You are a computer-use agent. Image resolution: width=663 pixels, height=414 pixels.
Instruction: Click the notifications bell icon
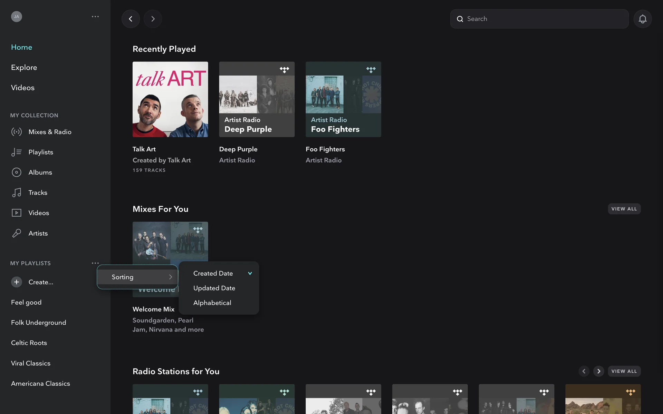coord(642,19)
